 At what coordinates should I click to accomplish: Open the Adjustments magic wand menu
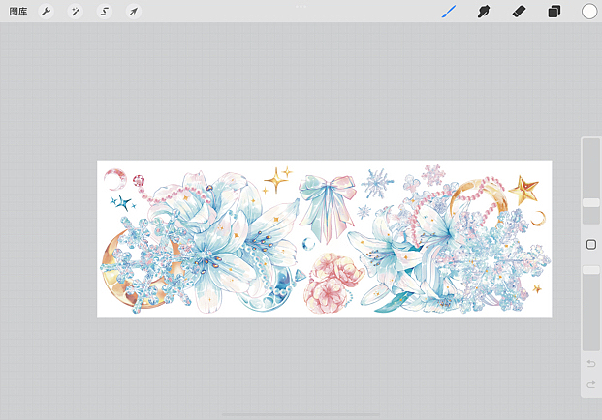pos(75,12)
